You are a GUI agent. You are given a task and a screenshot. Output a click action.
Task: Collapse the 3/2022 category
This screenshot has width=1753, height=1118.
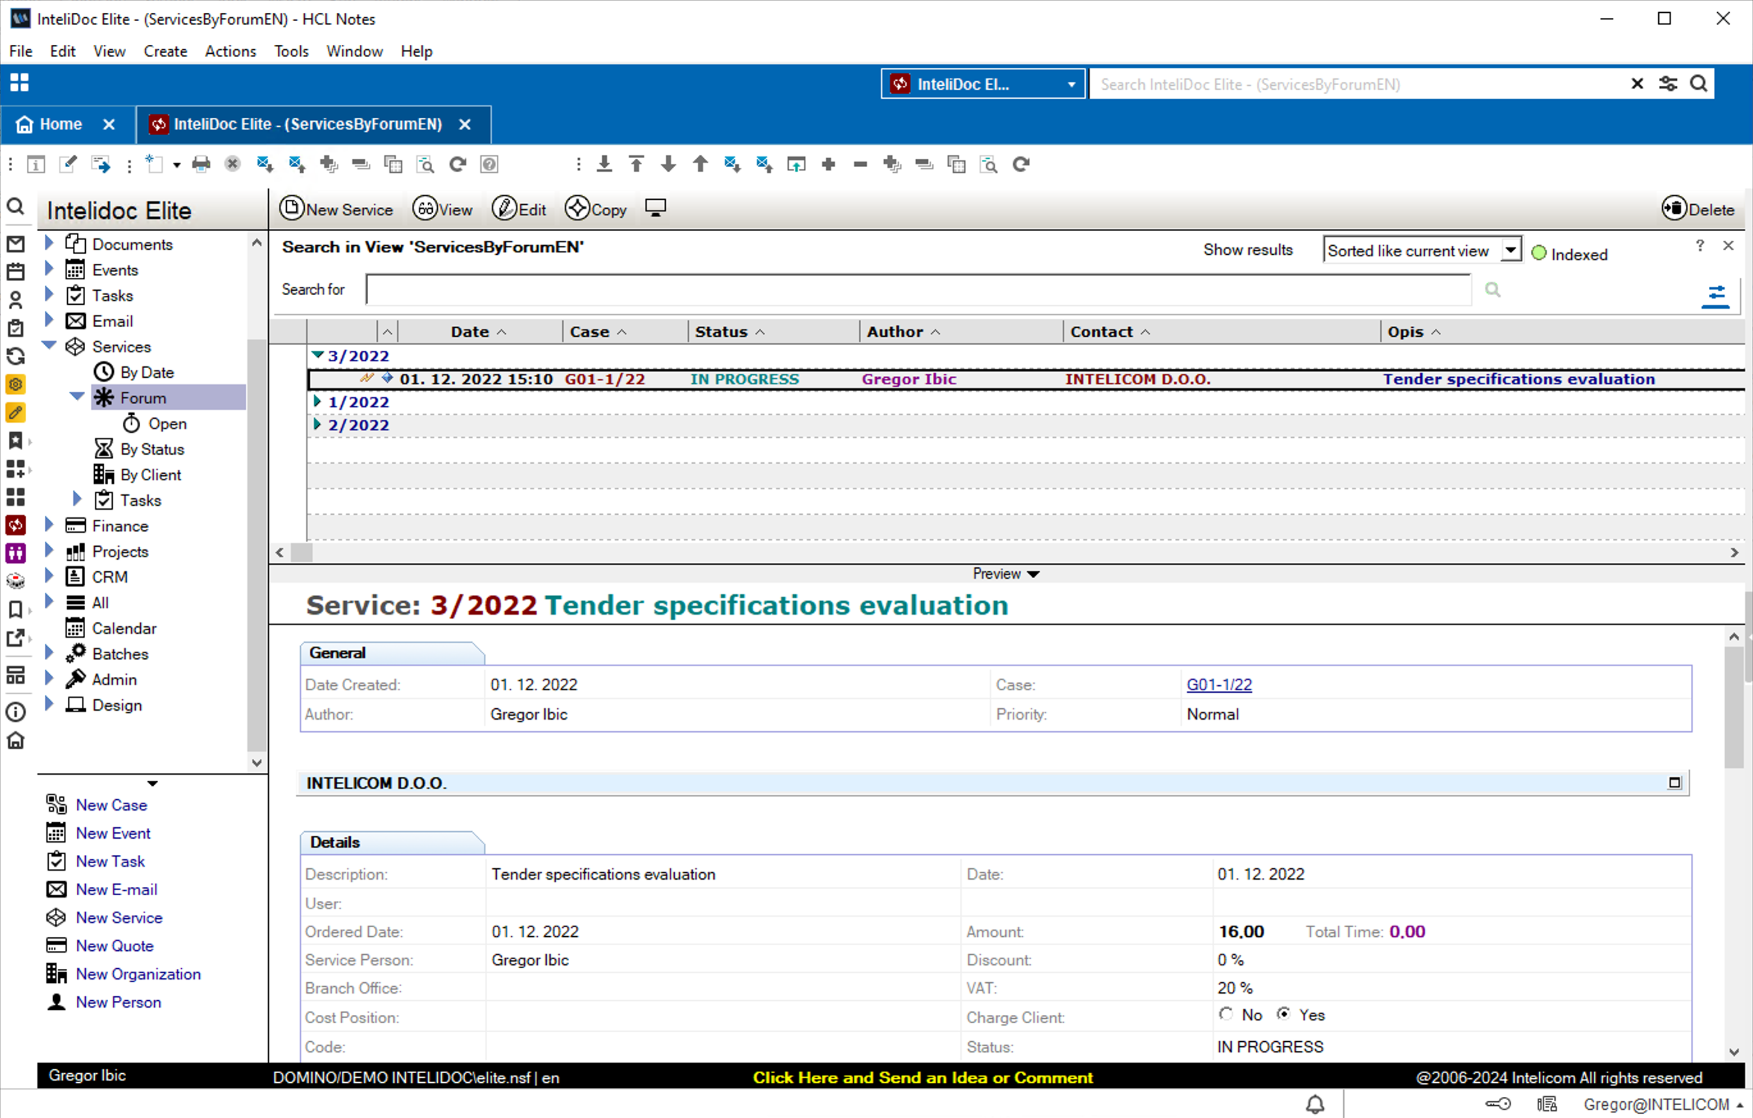pyautogui.click(x=318, y=355)
